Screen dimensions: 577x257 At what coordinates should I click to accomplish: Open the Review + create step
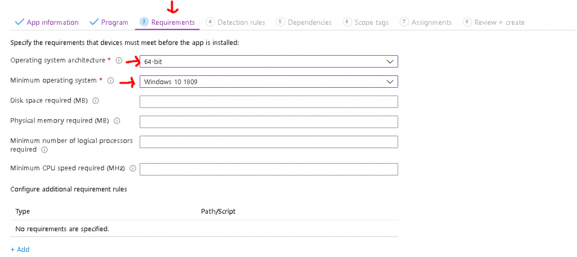click(494, 22)
